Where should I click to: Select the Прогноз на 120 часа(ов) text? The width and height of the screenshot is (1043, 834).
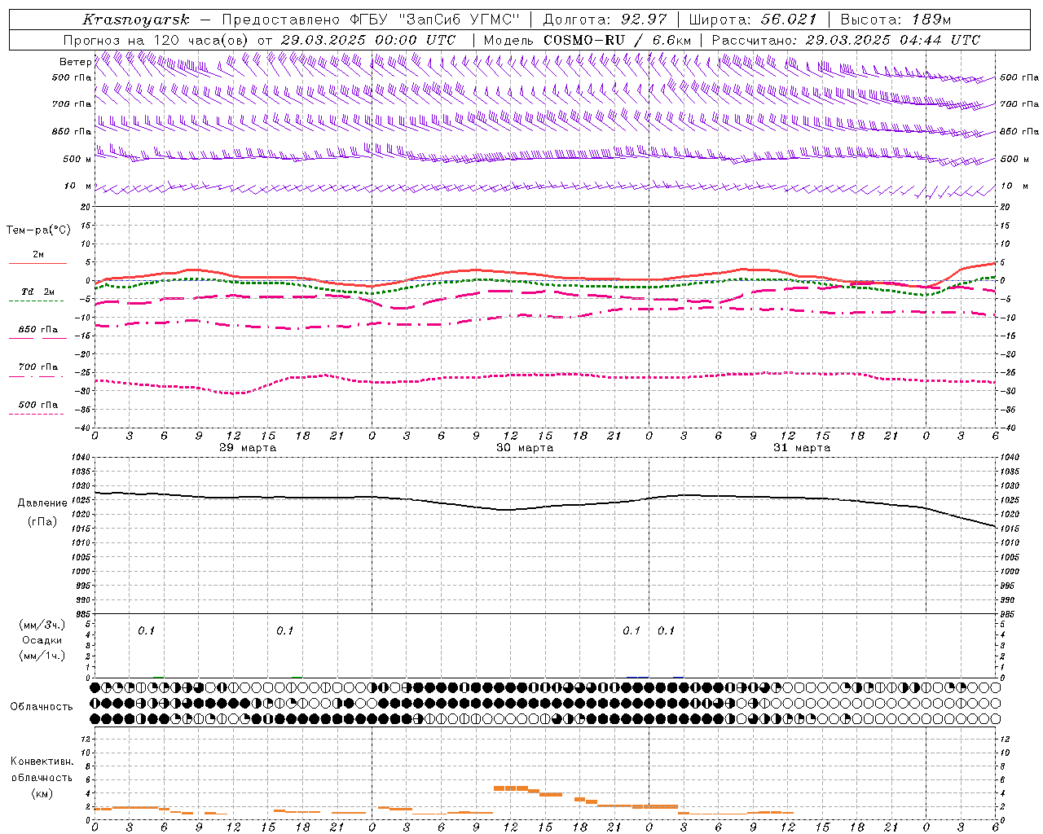coord(156,40)
